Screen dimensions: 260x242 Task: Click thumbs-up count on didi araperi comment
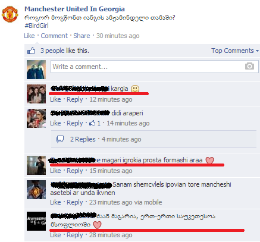[x=95, y=123]
